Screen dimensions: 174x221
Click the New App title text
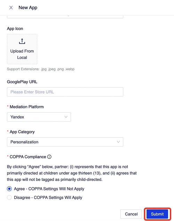click(28, 8)
